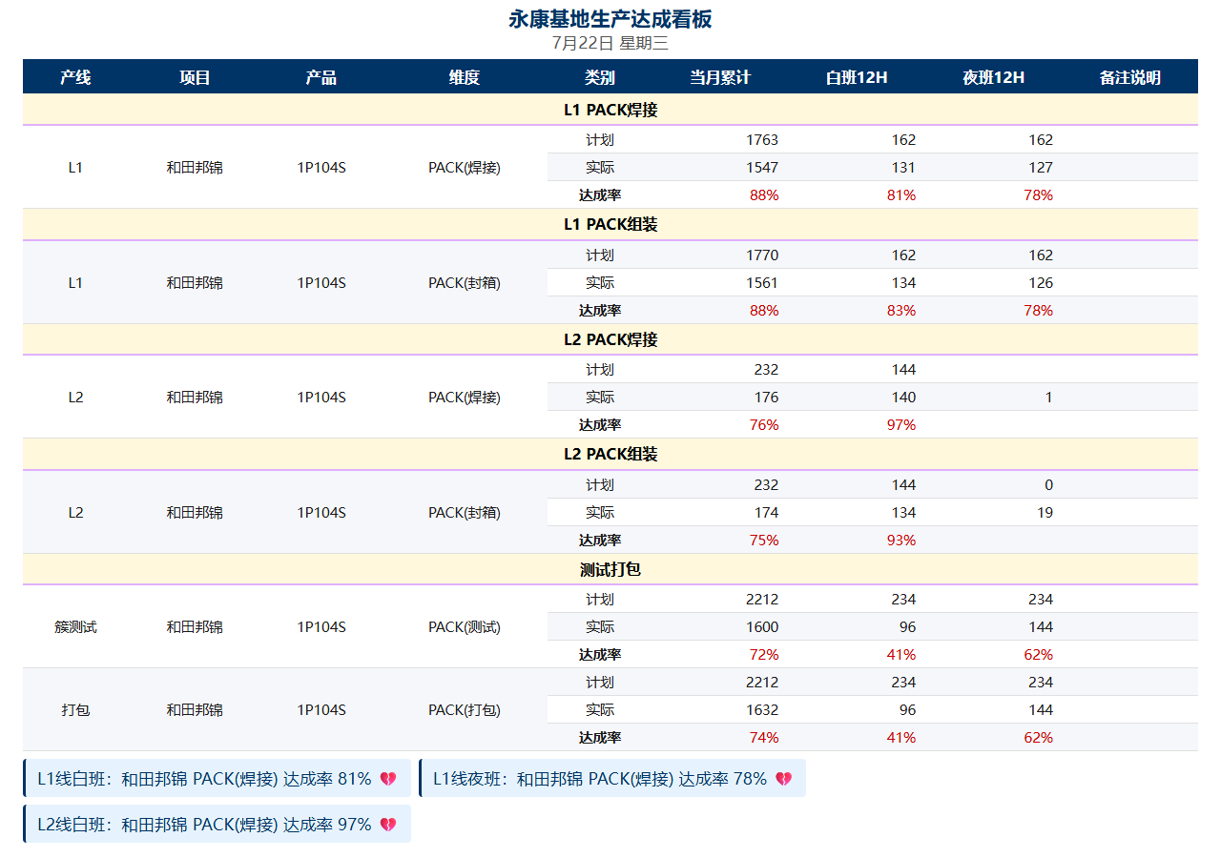Select the L1 PACK焊接 section header row
1221x858 pixels.
point(610,110)
